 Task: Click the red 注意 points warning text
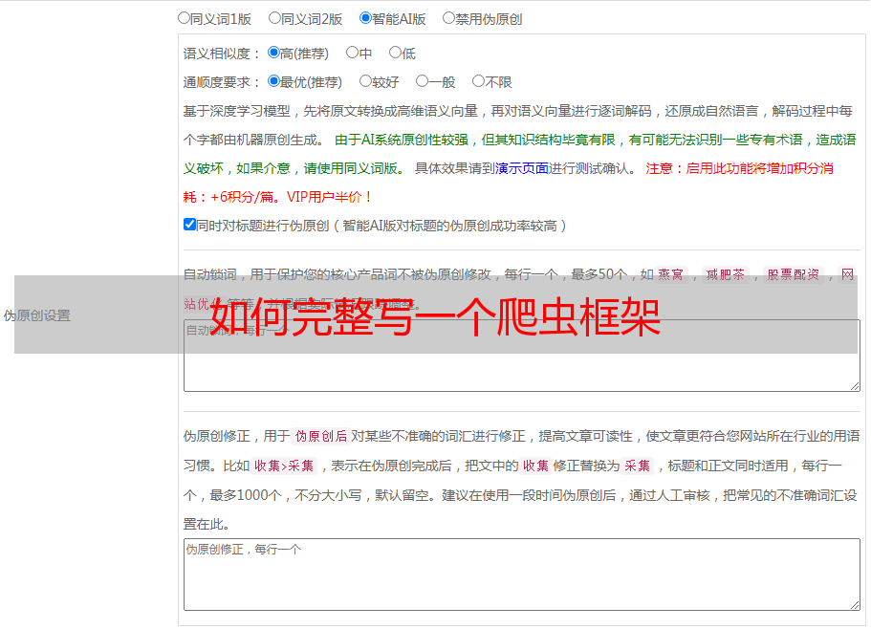coord(509,183)
